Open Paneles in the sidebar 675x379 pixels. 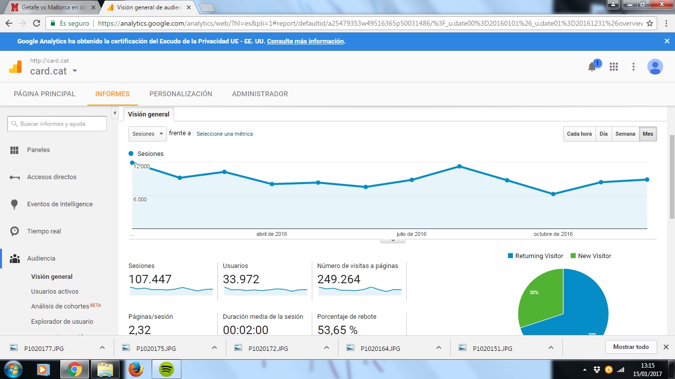pyautogui.click(x=39, y=150)
